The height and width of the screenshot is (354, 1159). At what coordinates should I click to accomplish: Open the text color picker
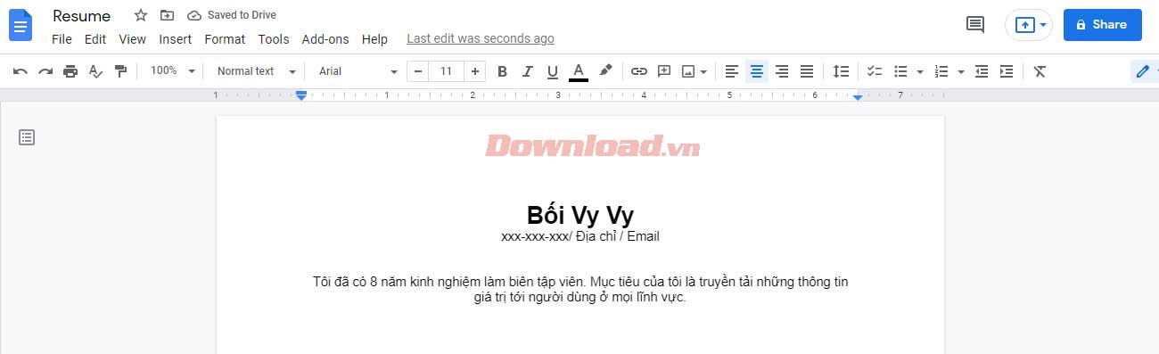[578, 71]
